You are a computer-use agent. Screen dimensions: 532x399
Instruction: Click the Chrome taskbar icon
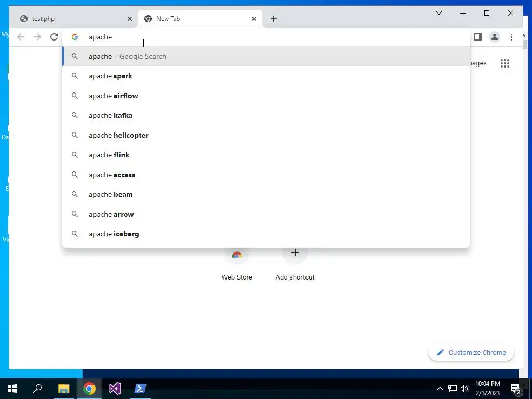(x=89, y=389)
